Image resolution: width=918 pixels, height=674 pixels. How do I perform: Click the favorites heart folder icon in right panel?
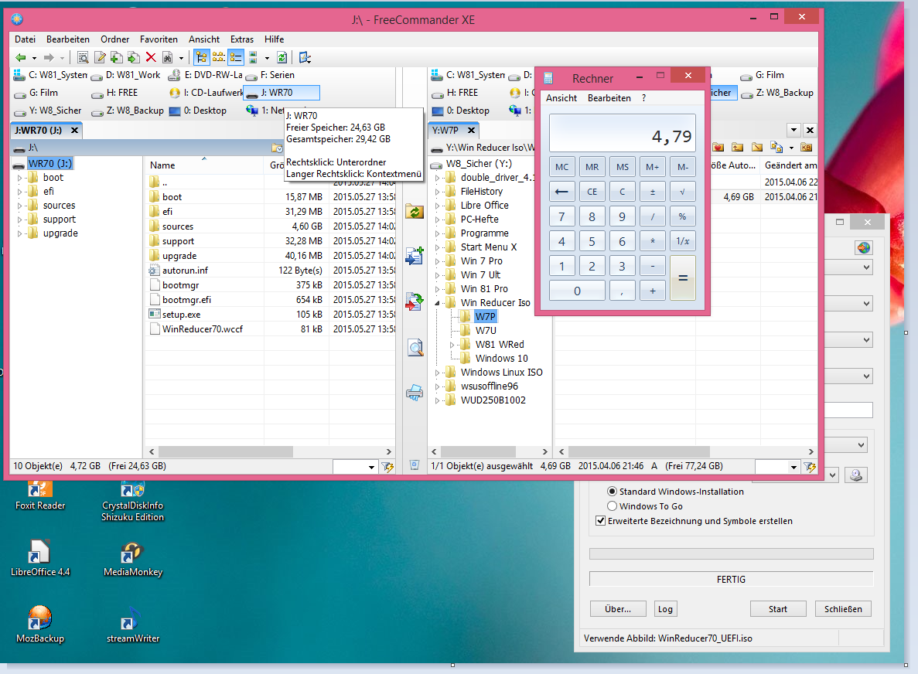tap(718, 148)
